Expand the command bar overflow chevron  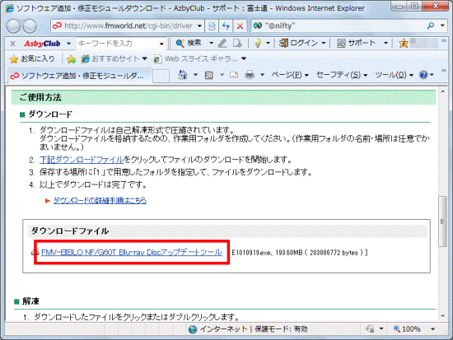pos(444,71)
